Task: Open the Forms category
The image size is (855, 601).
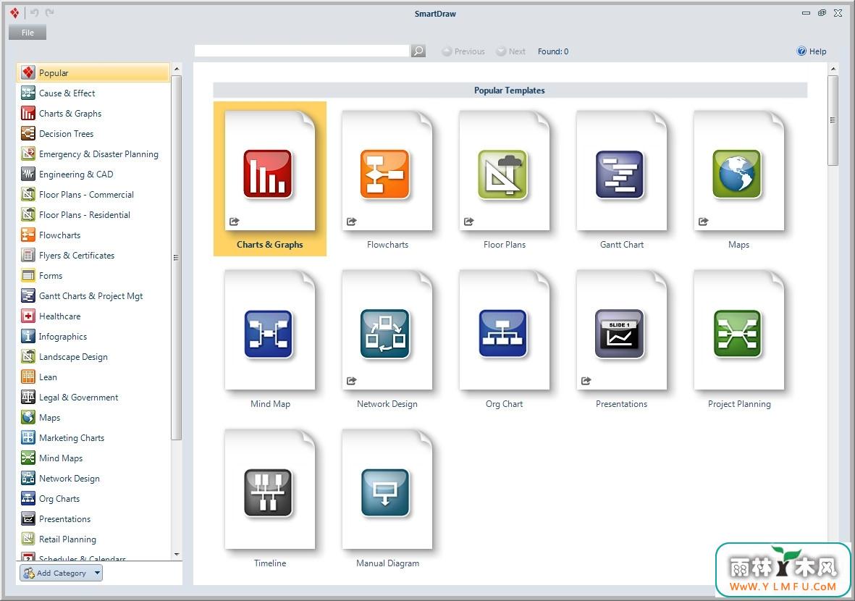Action: click(x=93, y=275)
